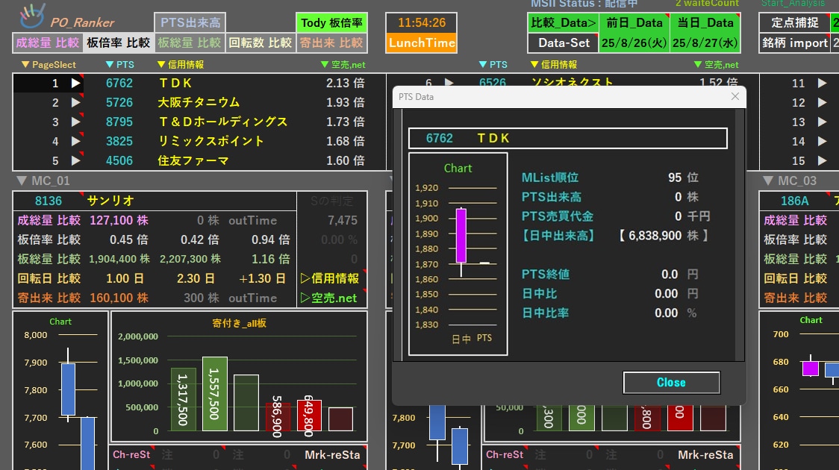The image size is (839, 470).
Task: Open second panel 信用情報 column dropdown
Action: click(x=553, y=65)
